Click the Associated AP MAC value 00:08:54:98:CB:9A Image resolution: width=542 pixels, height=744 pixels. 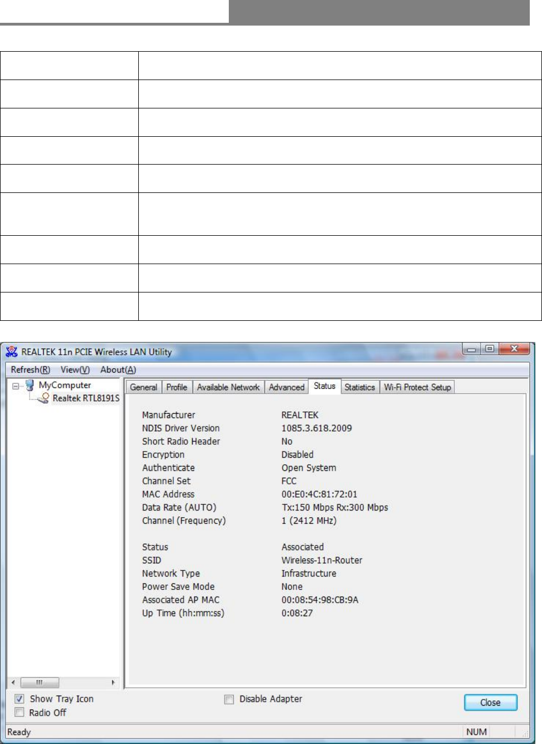(320, 600)
